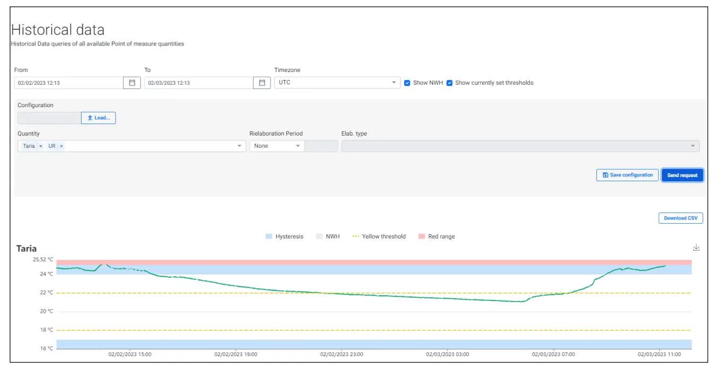This screenshot has width=714, height=371.
Task: Expand the Timezone UTC dropdown
Action: [394, 83]
